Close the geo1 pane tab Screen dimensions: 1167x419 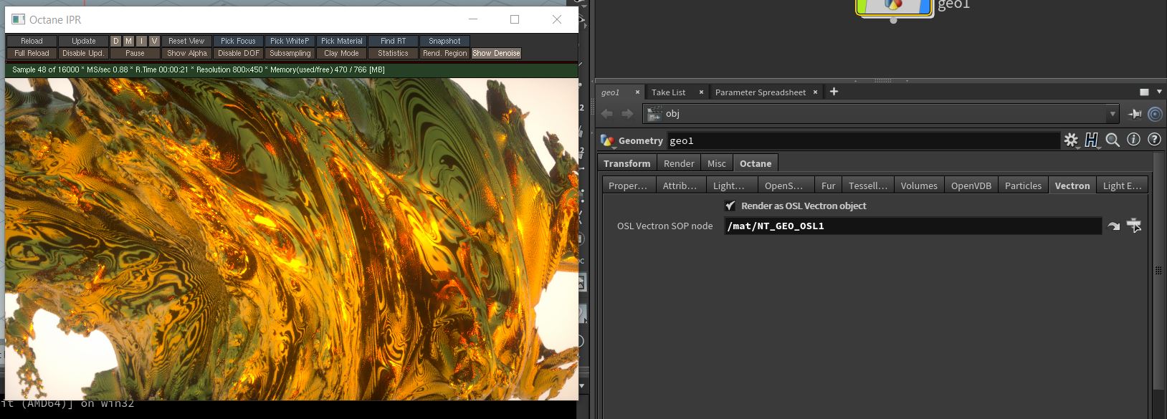click(637, 92)
